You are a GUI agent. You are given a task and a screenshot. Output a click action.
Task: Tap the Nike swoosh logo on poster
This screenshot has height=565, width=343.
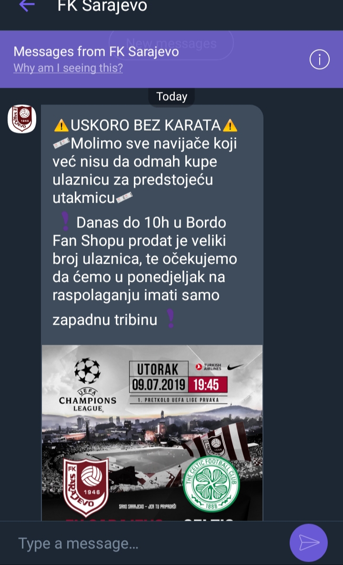(235, 367)
